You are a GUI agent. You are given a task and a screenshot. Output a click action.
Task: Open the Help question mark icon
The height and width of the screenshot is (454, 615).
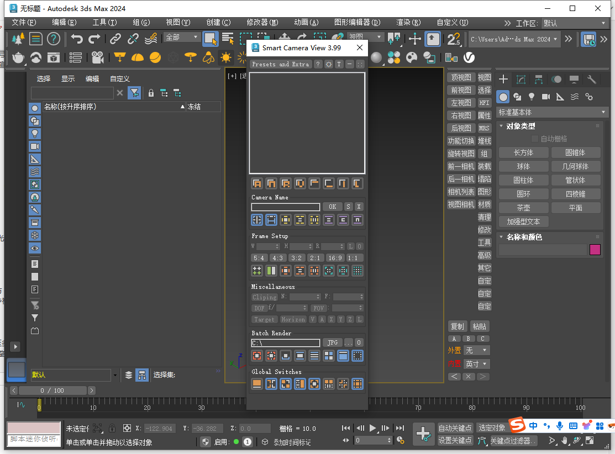click(54, 39)
